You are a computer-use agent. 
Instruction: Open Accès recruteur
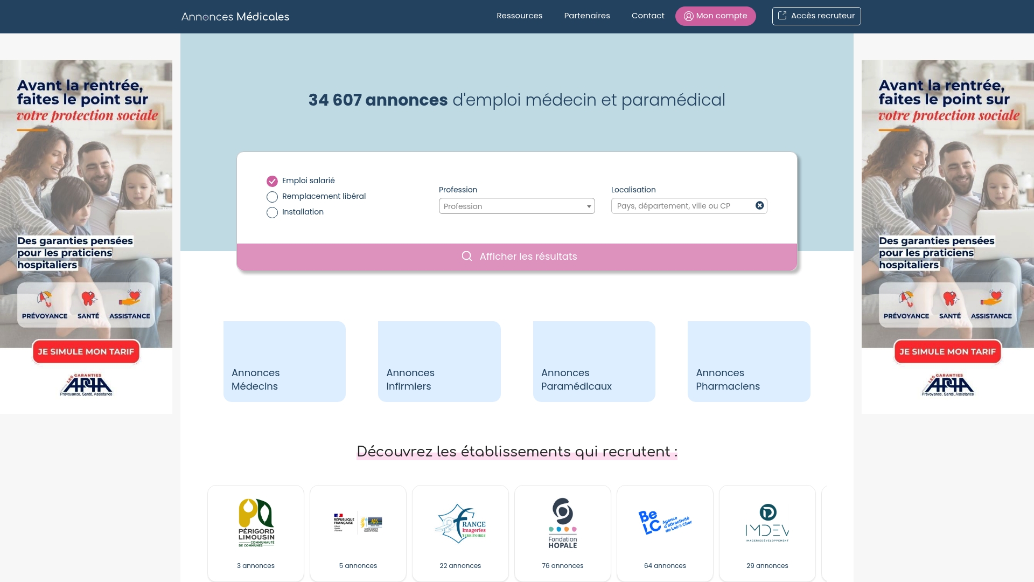pos(816,16)
